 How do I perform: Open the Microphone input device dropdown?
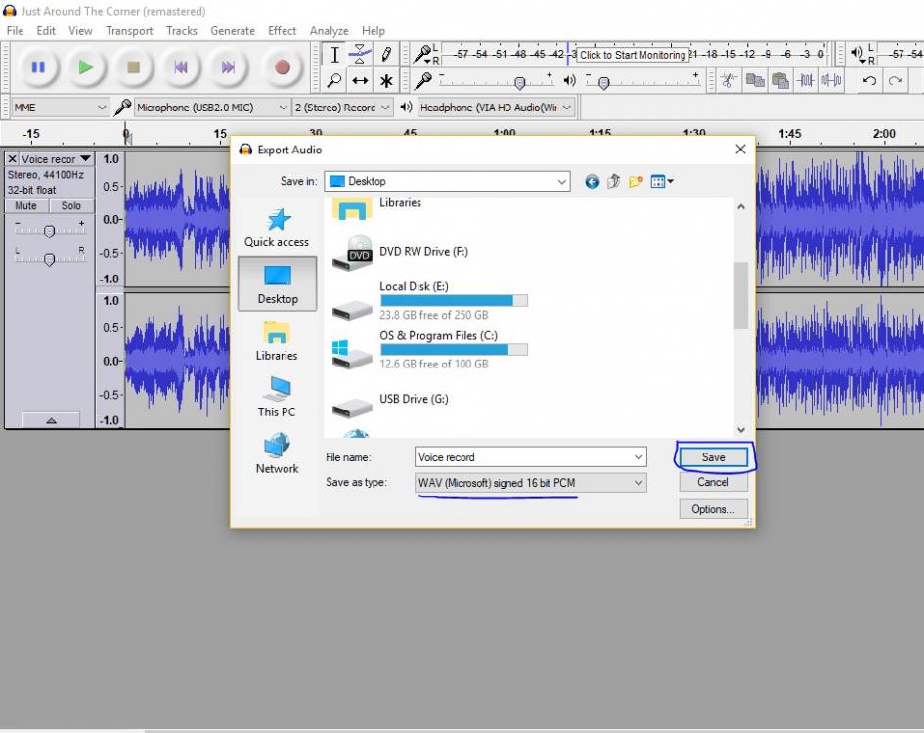tap(212, 108)
